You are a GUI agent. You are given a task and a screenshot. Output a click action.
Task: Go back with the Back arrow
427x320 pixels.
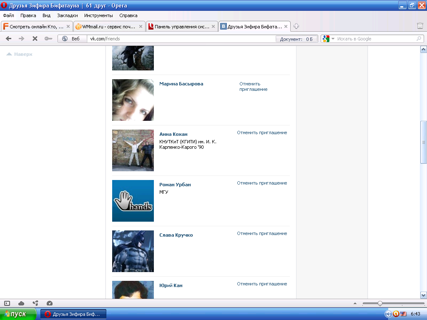point(8,39)
